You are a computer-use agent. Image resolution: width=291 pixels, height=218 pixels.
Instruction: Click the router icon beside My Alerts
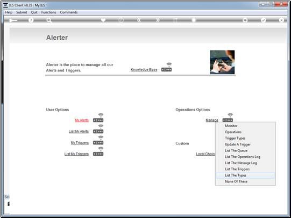(x=98, y=118)
